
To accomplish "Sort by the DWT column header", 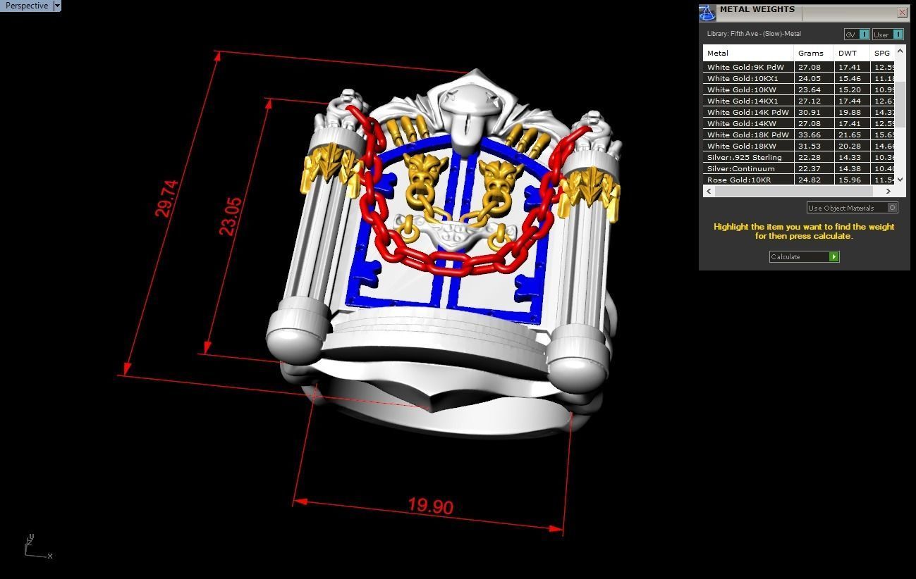I will 852,53.
